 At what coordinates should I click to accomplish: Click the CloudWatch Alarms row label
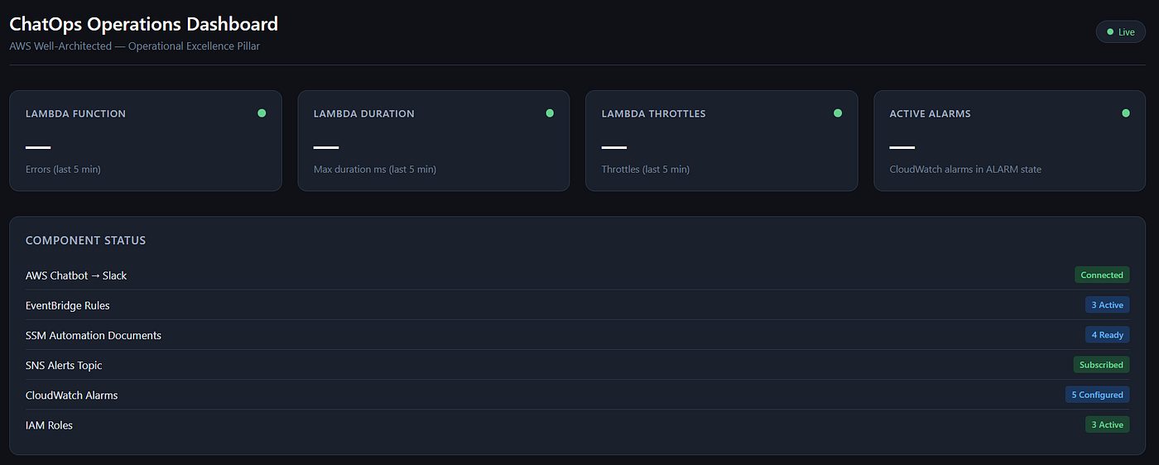[x=72, y=395]
